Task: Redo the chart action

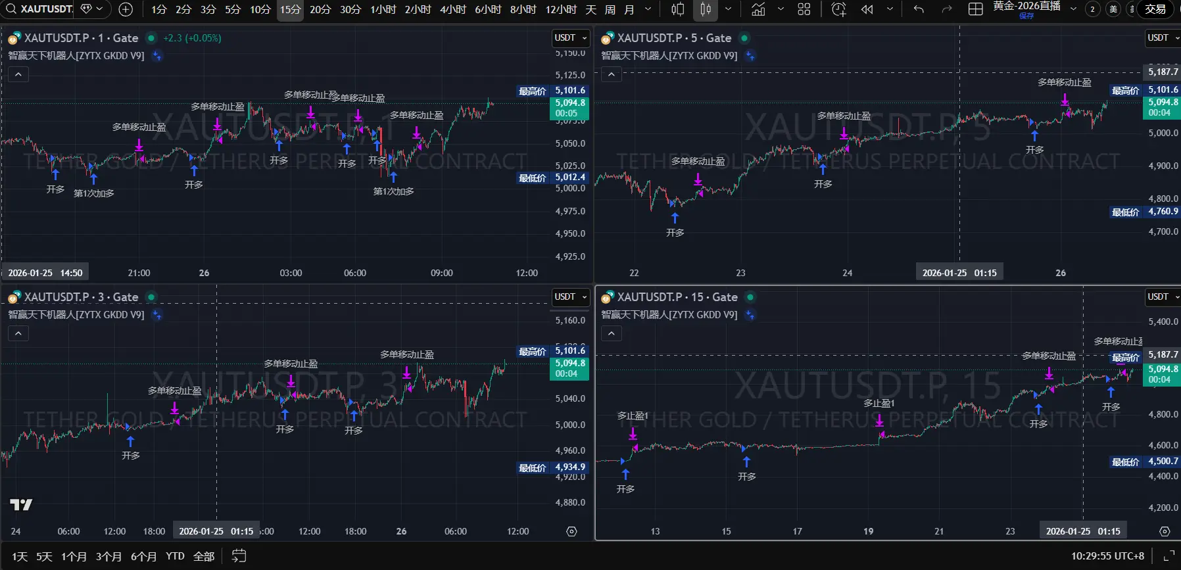Action: [x=947, y=9]
